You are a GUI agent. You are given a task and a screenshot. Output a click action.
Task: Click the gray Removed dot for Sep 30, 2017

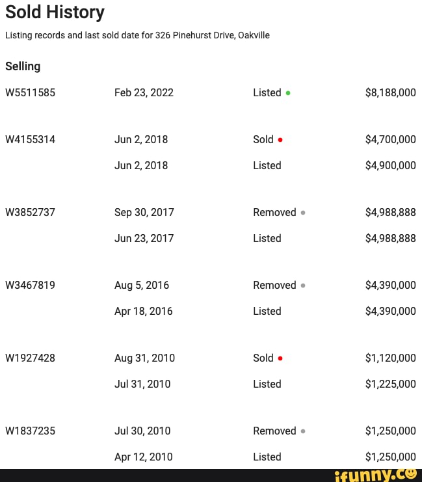(303, 213)
